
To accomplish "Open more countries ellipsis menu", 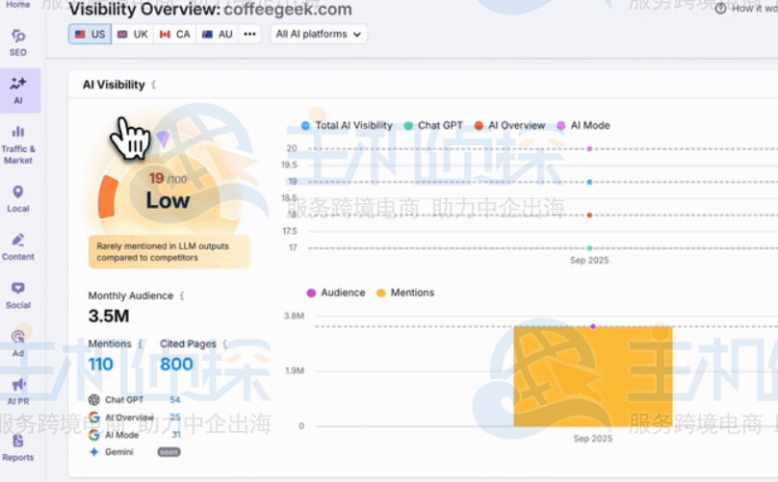I will [x=249, y=35].
